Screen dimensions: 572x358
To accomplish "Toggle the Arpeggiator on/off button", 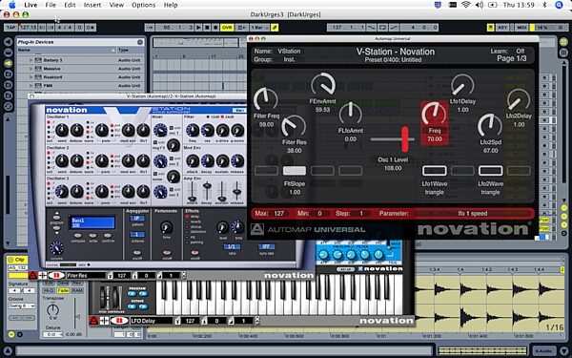I will pos(136,253).
